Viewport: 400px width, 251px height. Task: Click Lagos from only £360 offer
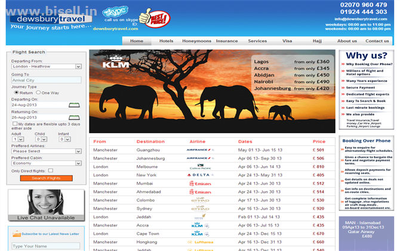point(291,62)
